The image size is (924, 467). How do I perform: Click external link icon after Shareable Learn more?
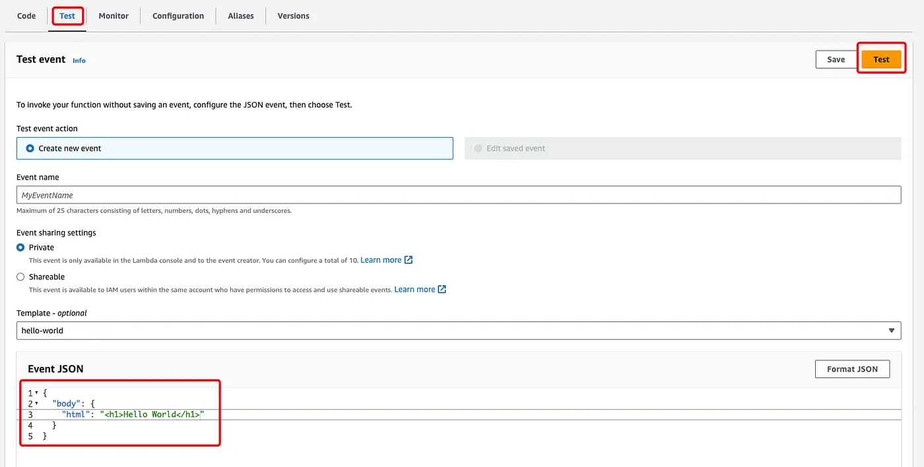(442, 290)
